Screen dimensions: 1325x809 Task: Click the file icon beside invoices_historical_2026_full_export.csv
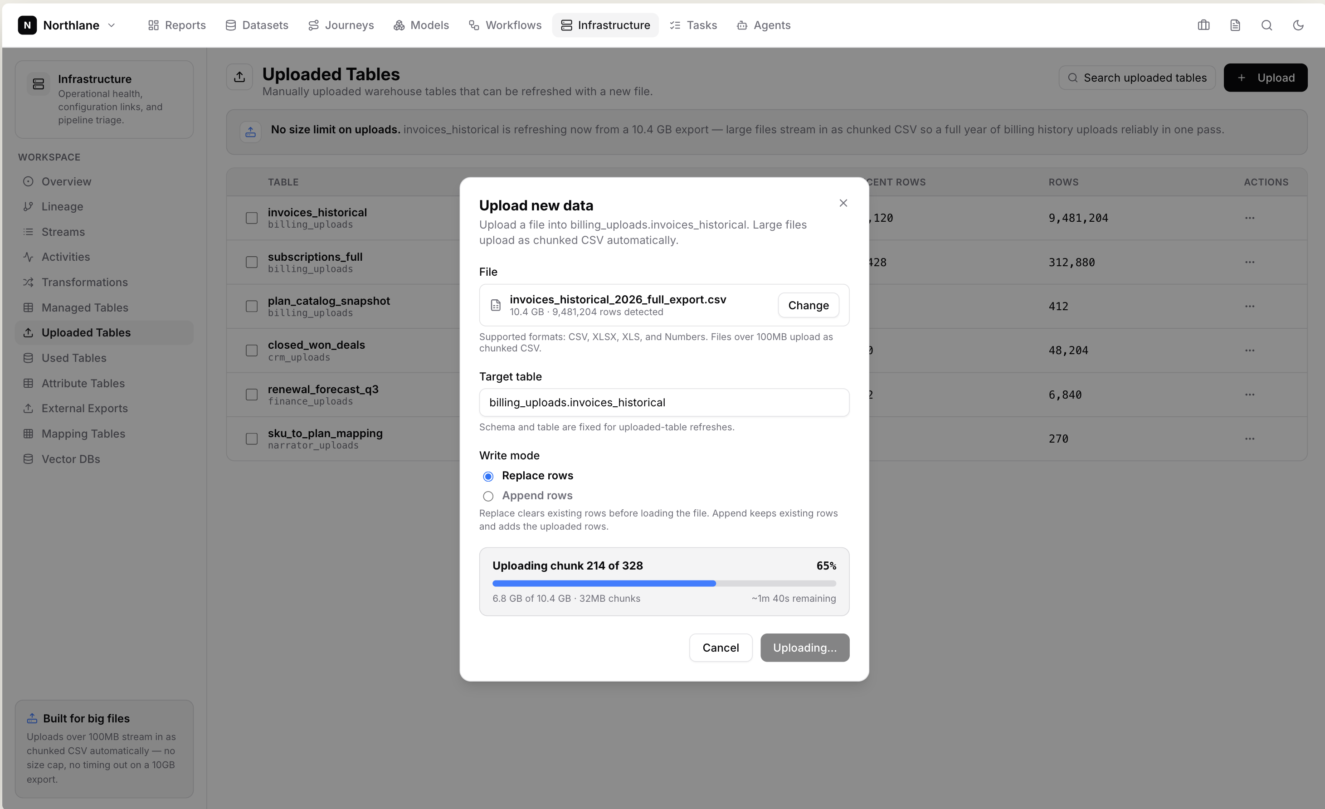pos(496,305)
